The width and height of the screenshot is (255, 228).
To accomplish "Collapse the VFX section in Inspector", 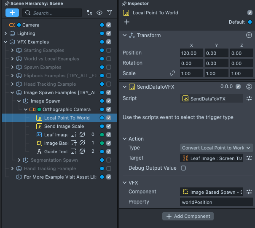I will click(125, 183).
